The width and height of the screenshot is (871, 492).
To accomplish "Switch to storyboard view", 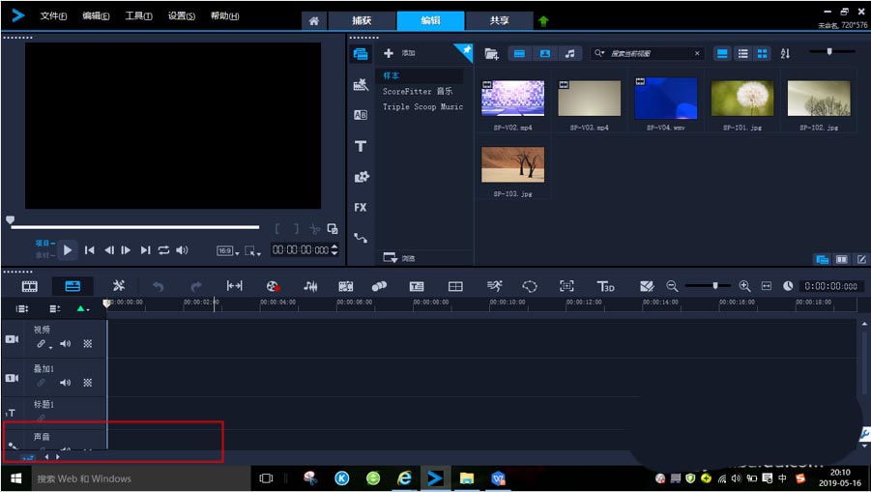I will (29, 286).
